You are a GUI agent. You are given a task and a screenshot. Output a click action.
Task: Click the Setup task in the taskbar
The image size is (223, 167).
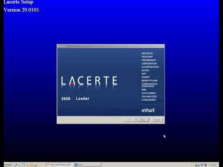point(87,165)
